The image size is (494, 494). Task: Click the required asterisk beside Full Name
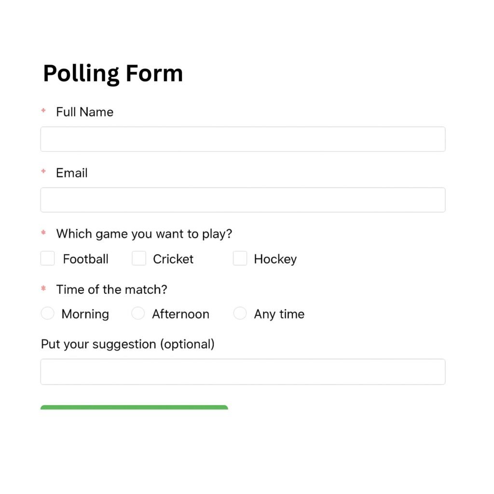pyautogui.click(x=42, y=110)
